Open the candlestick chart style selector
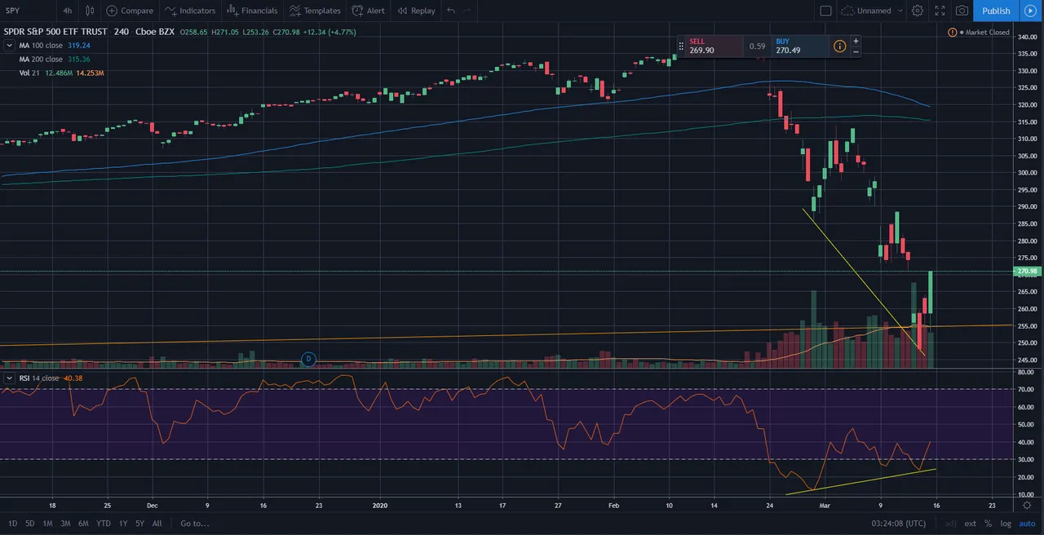The width and height of the screenshot is (1044, 535). [90, 11]
